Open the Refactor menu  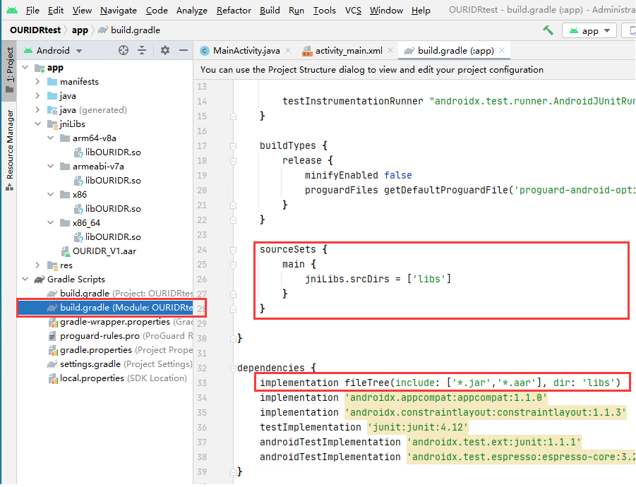pos(234,11)
